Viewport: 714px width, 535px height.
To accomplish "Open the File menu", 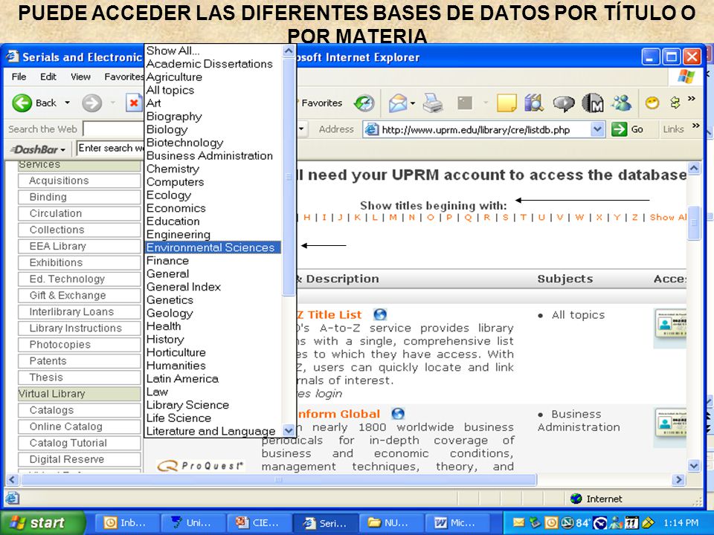I will click(19, 77).
